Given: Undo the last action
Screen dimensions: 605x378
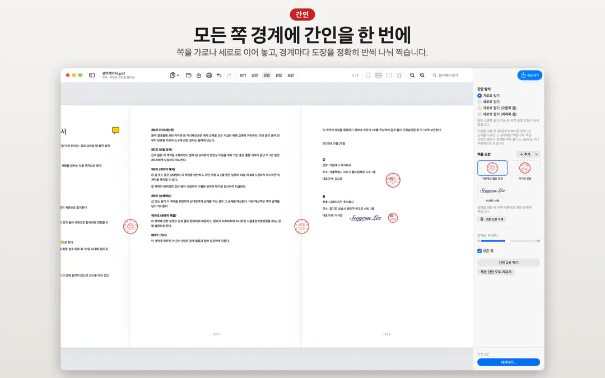Looking at the screenshot, I should click(x=219, y=75).
